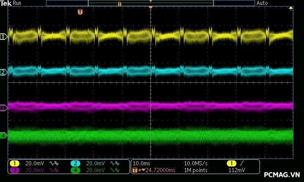This screenshot has height=182, width=304.
Task: Open the 1M points record length readout
Action: [x=196, y=170]
